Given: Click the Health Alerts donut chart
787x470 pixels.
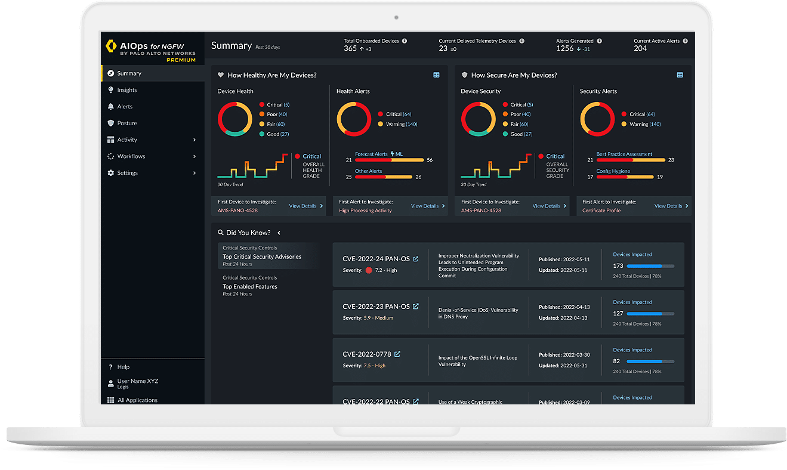Looking at the screenshot, I should click(x=354, y=119).
